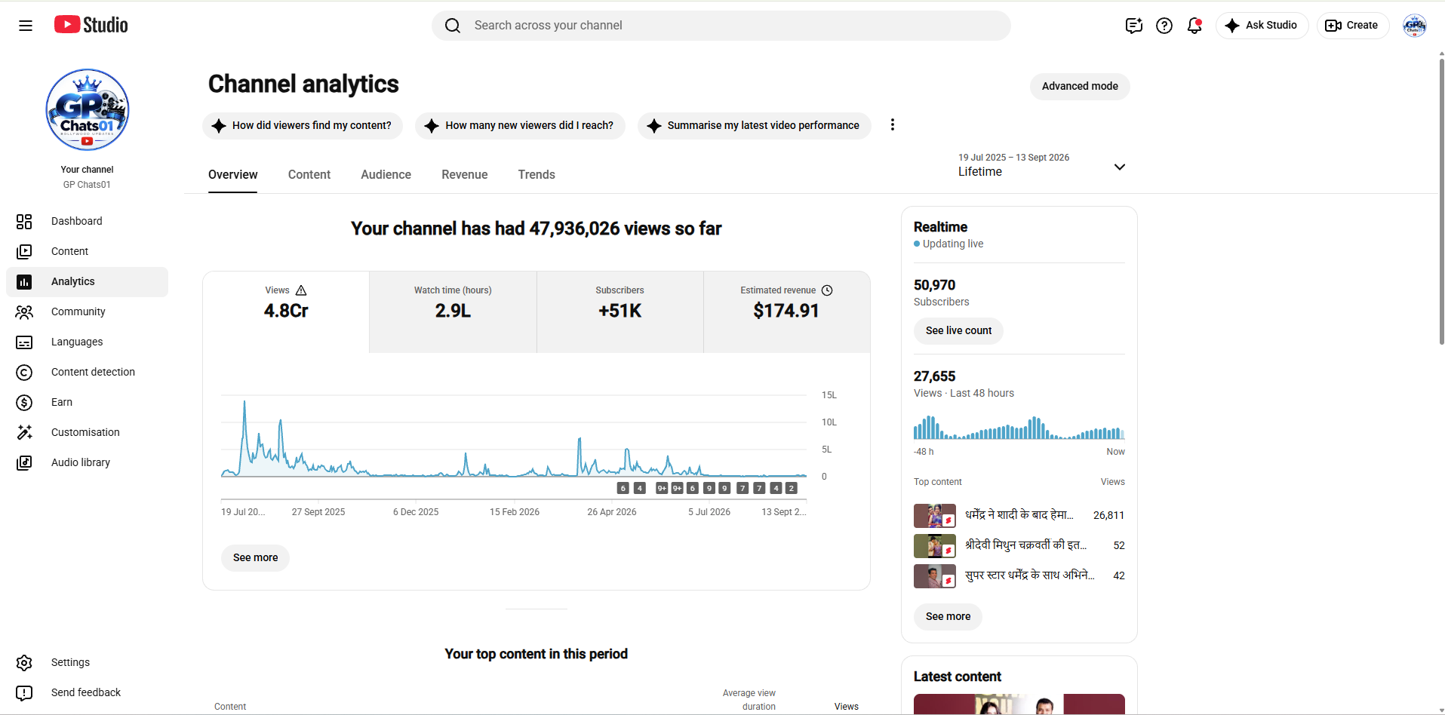Screen dimensions: 1445x715
Task: Open the notifications bell
Action: [x=1194, y=26]
